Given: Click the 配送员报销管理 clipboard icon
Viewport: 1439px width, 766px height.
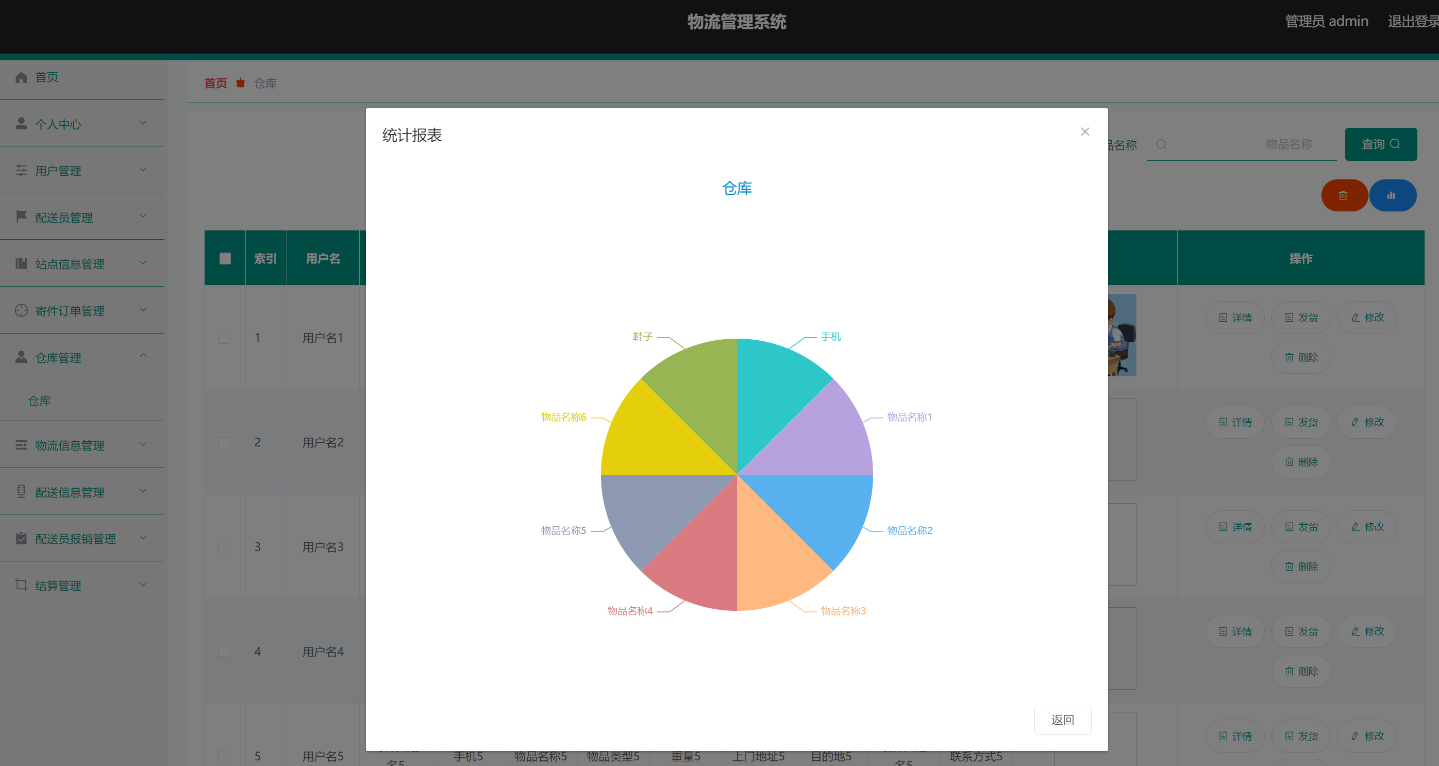Looking at the screenshot, I should click(21, 538).
